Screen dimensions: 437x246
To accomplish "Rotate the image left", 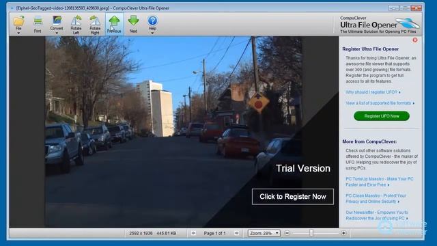I will [76, 25].
